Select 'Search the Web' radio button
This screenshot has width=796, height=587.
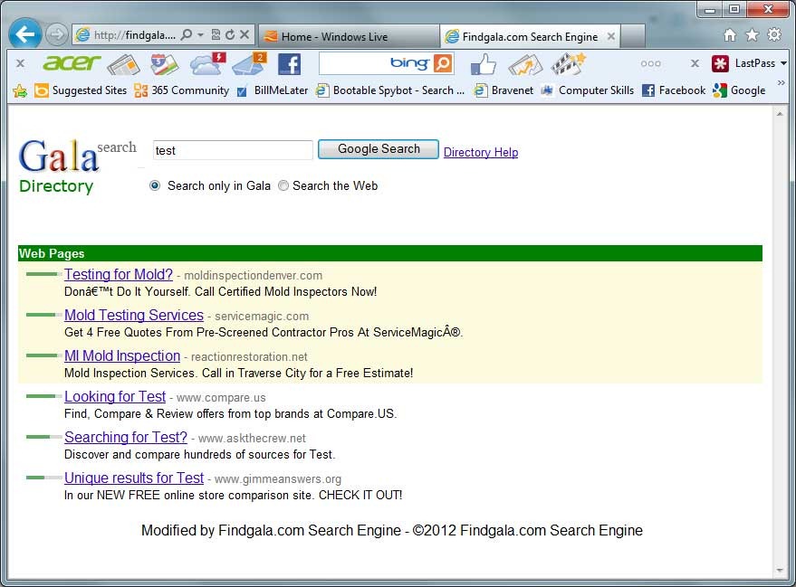click(283, 185)
